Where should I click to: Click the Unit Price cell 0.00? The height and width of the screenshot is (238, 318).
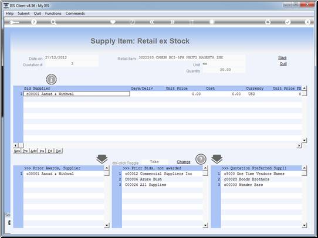(184, 94)
